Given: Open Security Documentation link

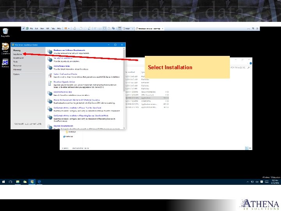Looking at the screenshot, I should click(63, 58).
